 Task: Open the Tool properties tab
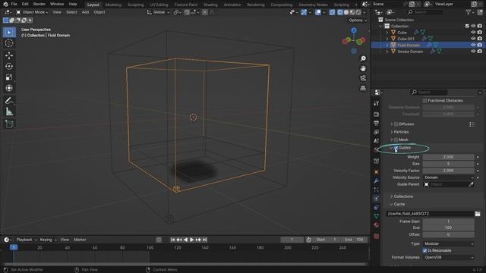pos(377,103)
